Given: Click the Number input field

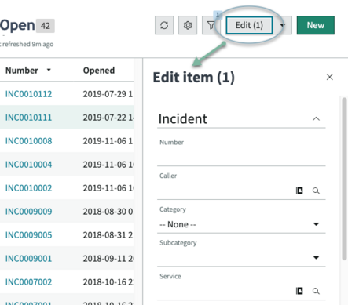Looking at the screenshot, I should (x=241, y=157).
